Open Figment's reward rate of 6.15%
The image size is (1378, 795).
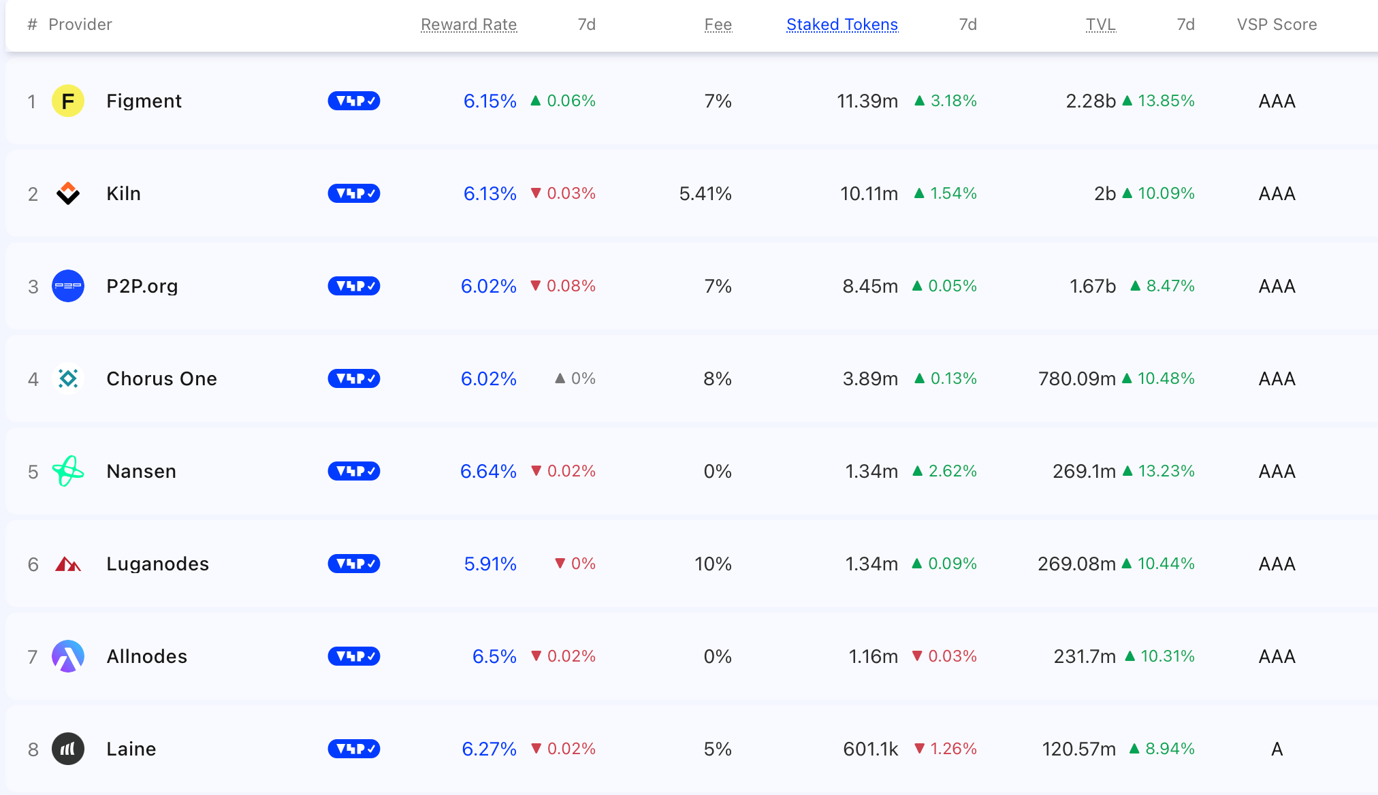tap(489, 101)
